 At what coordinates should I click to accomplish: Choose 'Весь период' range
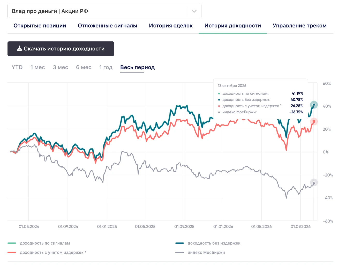137,67
